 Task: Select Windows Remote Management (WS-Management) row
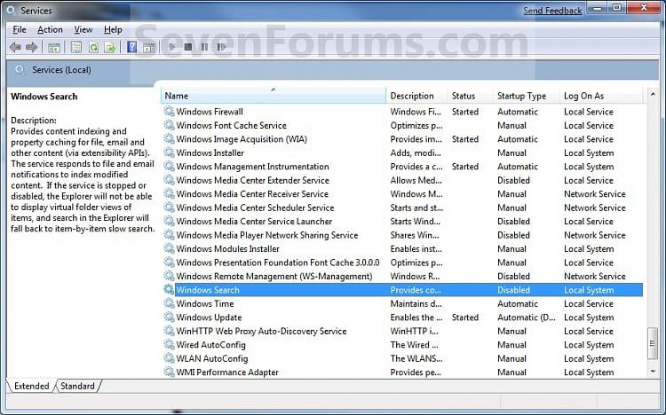tap(402, 277)
